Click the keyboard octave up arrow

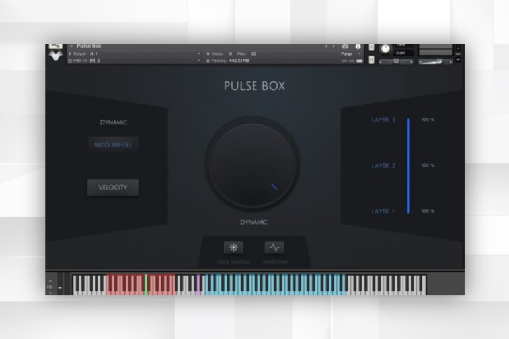(x=50, y=281)
